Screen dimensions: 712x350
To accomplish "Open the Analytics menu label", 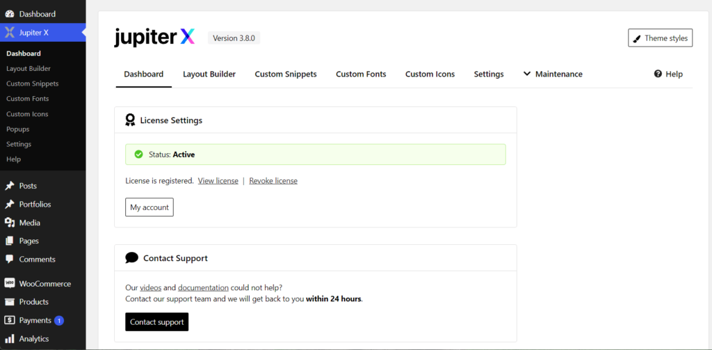I will (34, 339).
